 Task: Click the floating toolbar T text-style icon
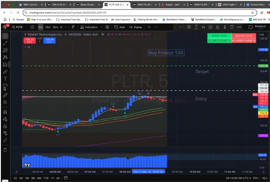196,27
